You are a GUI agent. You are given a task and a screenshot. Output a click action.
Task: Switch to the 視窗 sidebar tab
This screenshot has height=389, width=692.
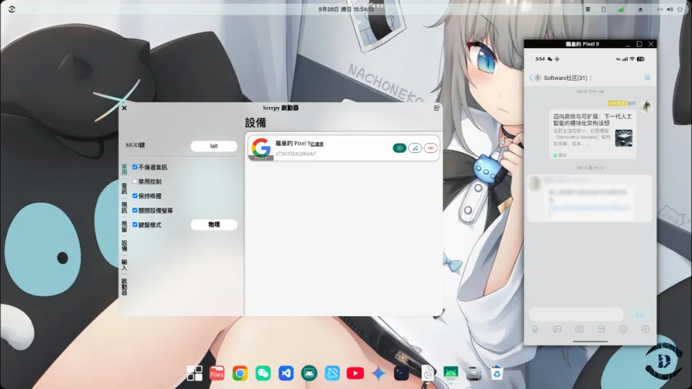(x=124, y=226)
